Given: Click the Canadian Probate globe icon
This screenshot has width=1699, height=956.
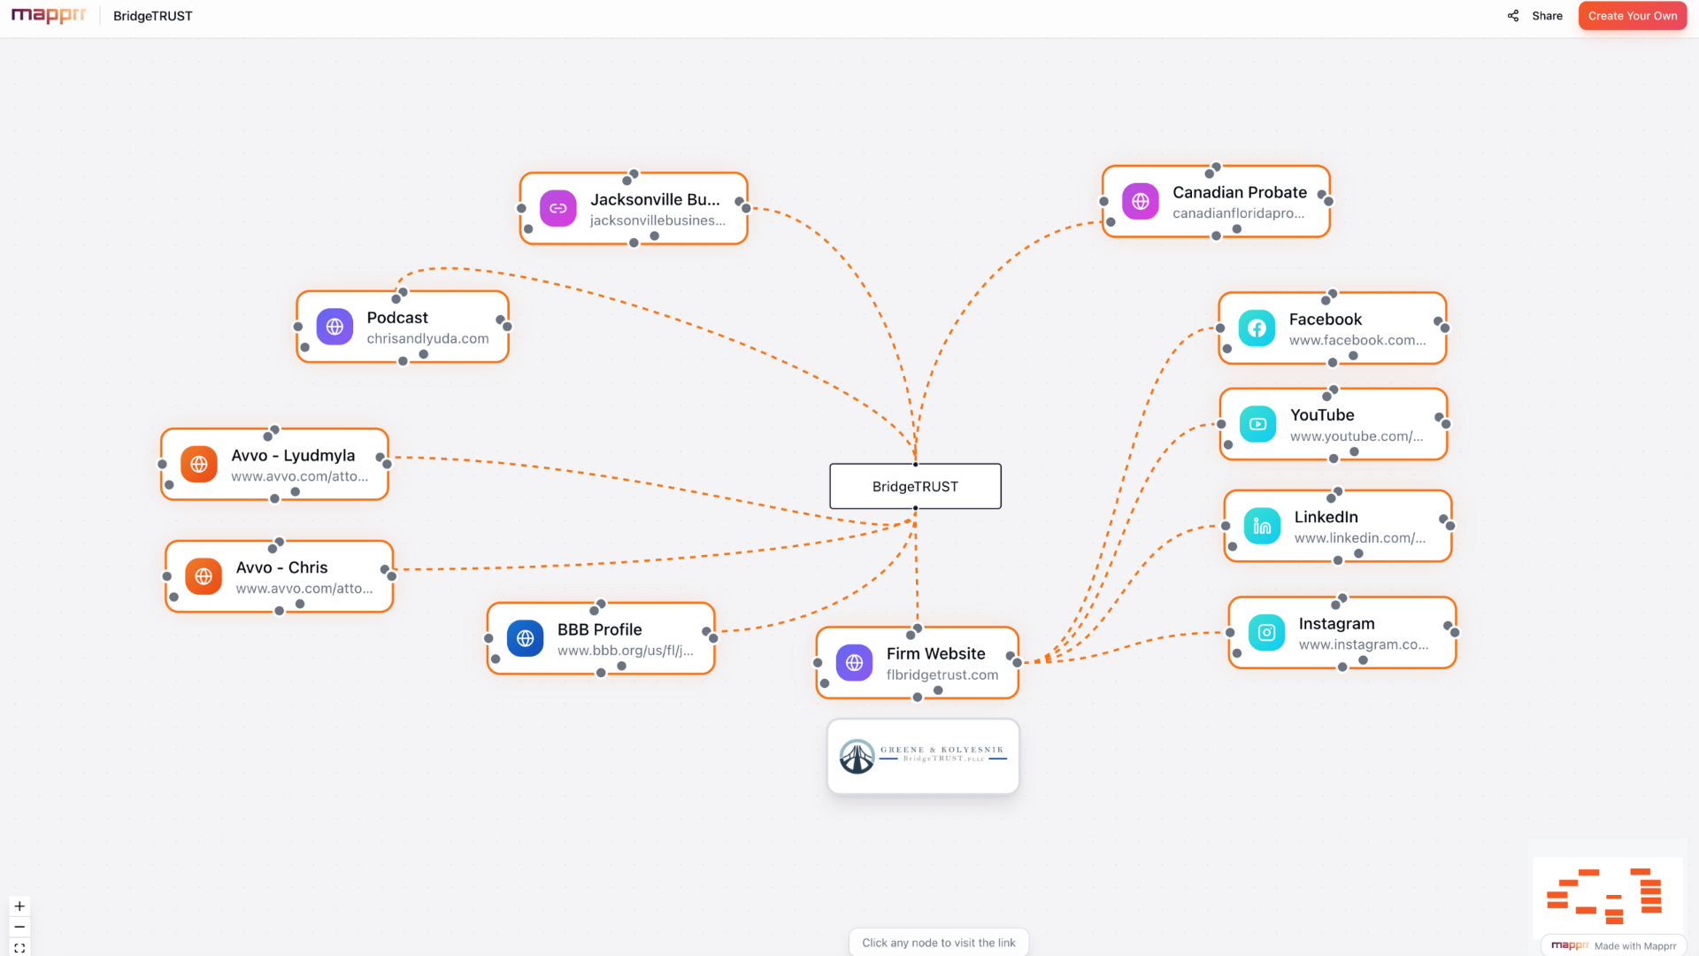Looking at the screenshot, I should (x=1141, y=202).
